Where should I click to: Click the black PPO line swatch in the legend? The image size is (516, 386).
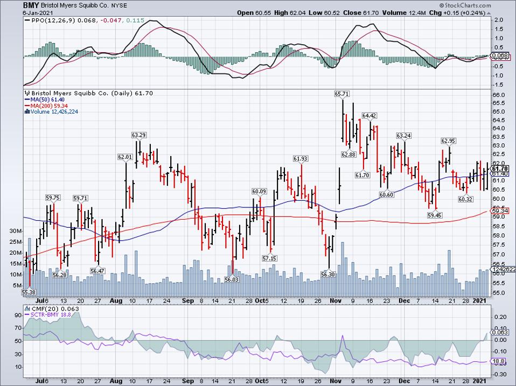(x=26, y=20)
